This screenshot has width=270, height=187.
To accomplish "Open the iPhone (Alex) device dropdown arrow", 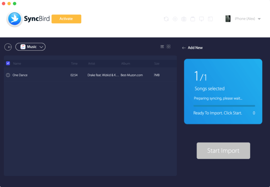I will pyautogui.click(x=259, y=19).
